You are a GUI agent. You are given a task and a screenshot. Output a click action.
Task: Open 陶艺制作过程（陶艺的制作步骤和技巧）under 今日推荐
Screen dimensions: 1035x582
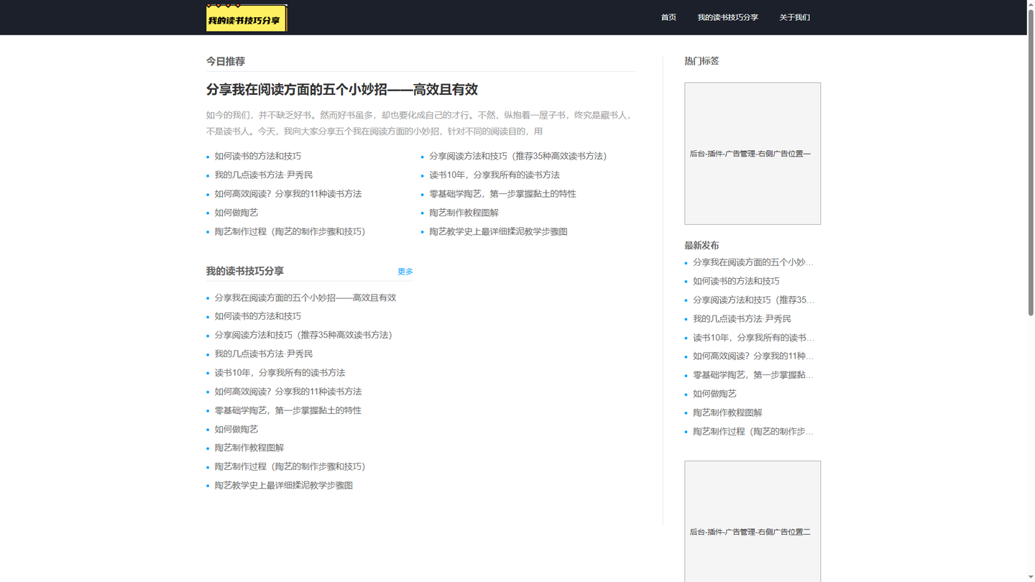pos(290,231)
